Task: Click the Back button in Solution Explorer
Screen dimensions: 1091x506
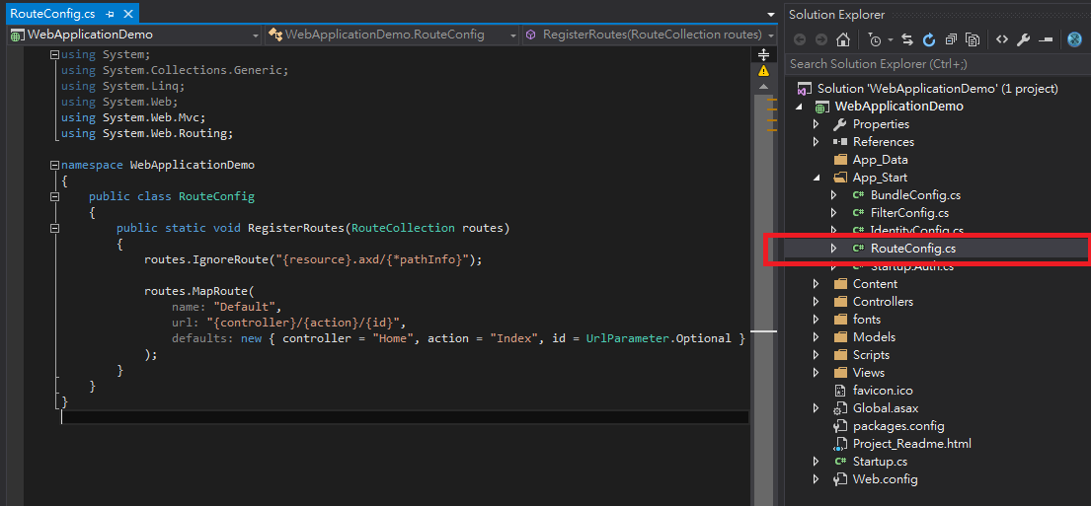Action: pyautogui.click(x=800, y=39)
